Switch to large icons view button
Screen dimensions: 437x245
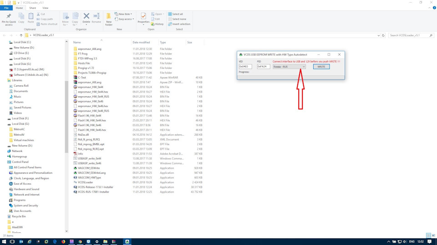tap(433, 235)
